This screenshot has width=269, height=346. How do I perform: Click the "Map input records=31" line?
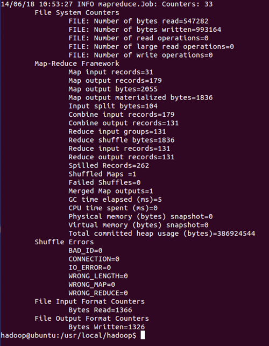pos(111,72)
